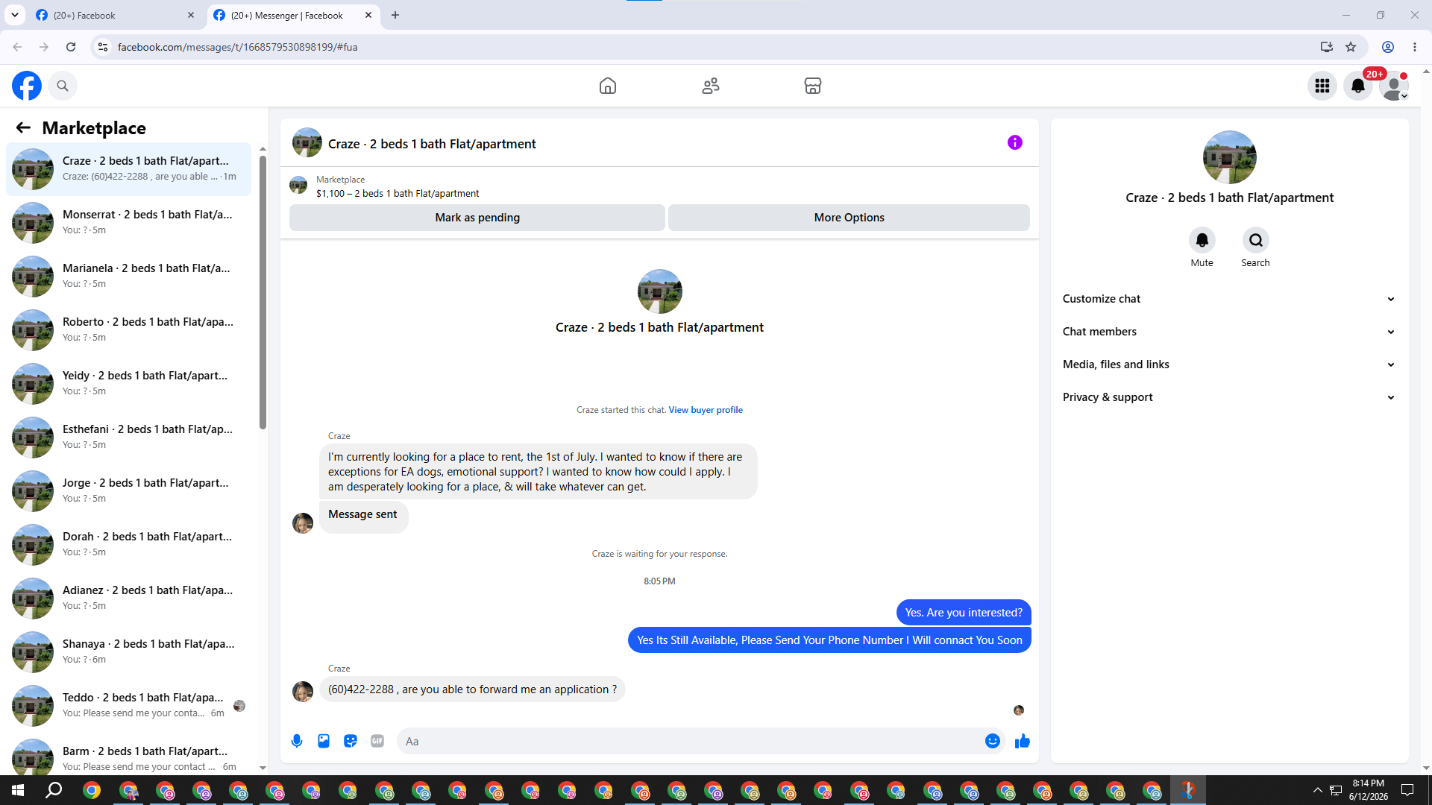
Task: Show hidden system tray icons
Action: (1317, 790)
